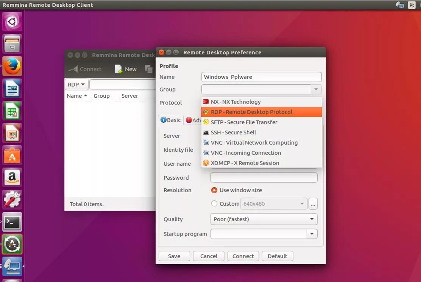Expand the Group dropdown arrow
Image resolution: width=421 pixels, height=282 pixels.
pyautogui.click(x=316, y=89)
